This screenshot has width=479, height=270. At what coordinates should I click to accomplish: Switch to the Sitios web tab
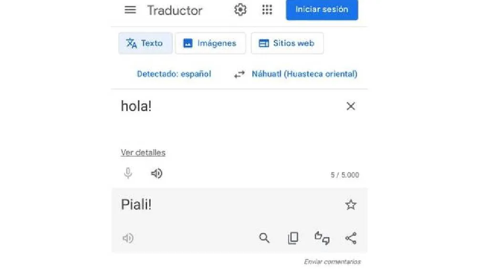[287, 43]
